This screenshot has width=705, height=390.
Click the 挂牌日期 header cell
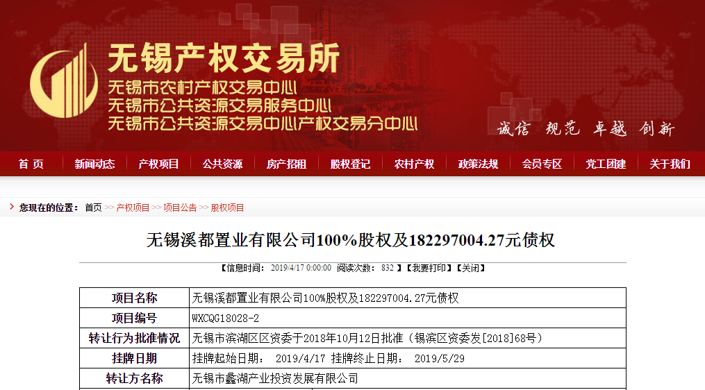[135, 358]
